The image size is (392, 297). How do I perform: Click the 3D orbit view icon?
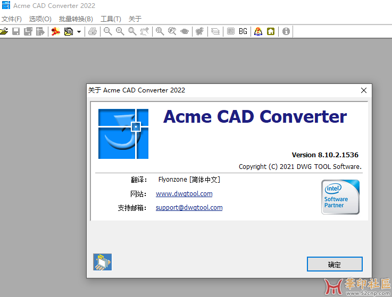(x=185, y=31)
